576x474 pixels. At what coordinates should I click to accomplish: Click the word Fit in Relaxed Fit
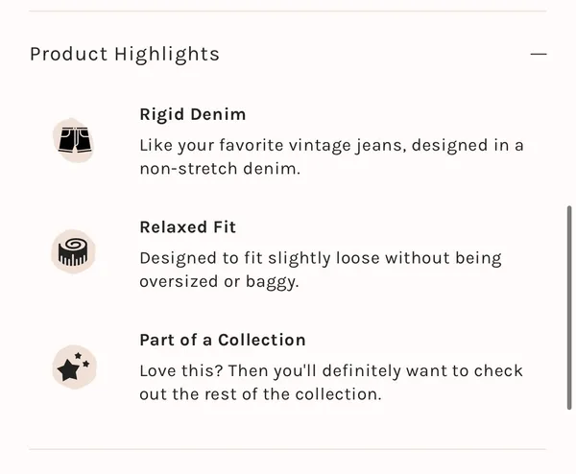coord(225,226)
